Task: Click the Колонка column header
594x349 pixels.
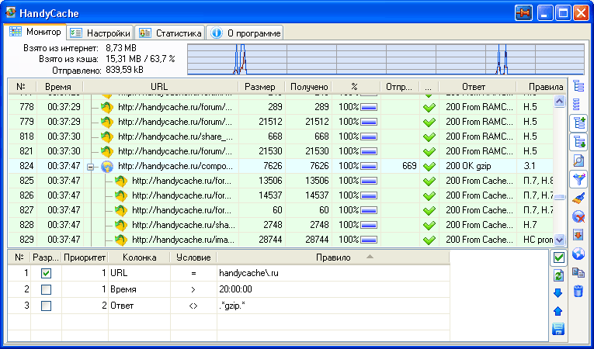Action: pyautogui.click(x=140, y=257)
